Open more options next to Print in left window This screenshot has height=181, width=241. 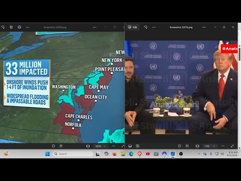27,27
